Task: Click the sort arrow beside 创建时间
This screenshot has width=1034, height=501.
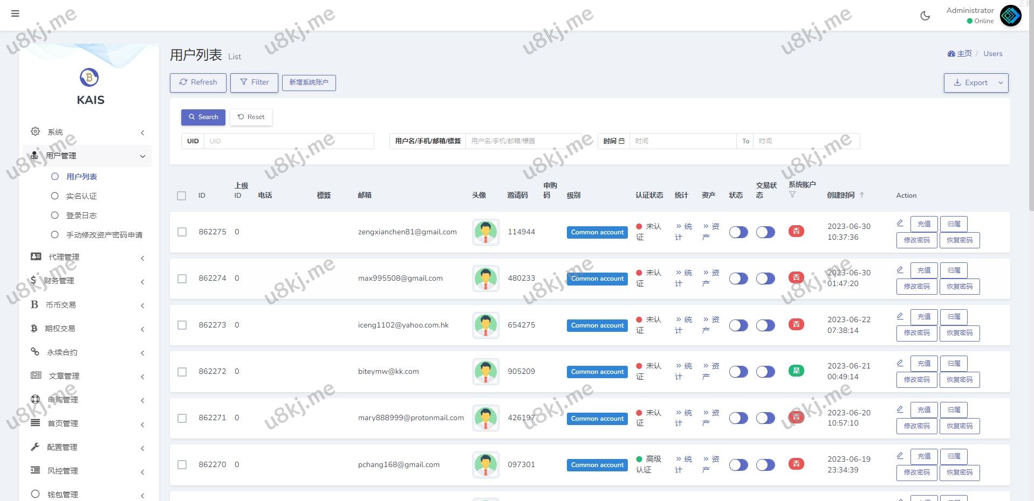Action: click(x=862, y=195)
